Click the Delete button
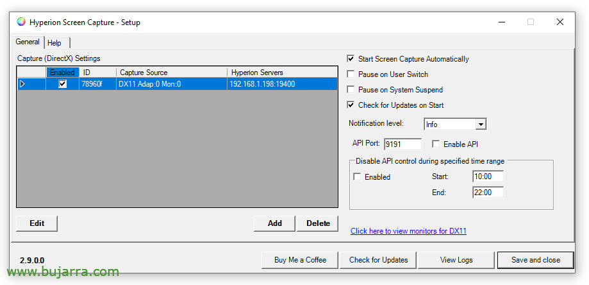Image resolution: width=589 pixels, height=285 pixels. click(318, 223)
